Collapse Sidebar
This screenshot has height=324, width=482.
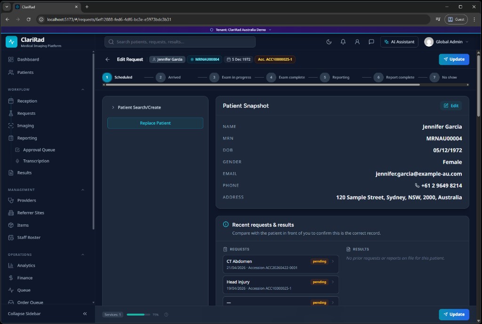(47, 314)
